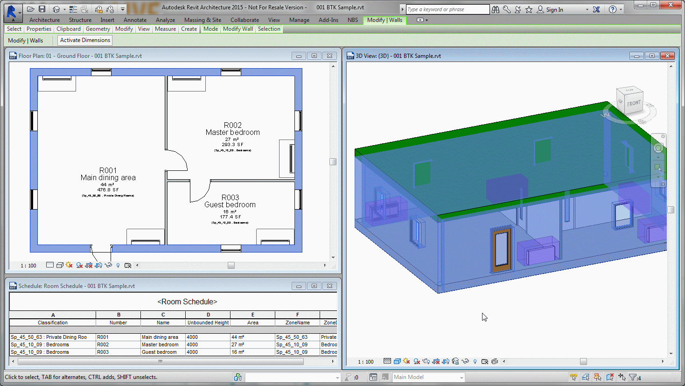Click Temporary Hide/Isolate glasses in 3D view bar

[x=465, y=361]
